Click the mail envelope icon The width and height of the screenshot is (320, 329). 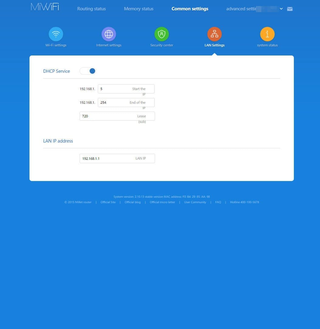[290, 9]
